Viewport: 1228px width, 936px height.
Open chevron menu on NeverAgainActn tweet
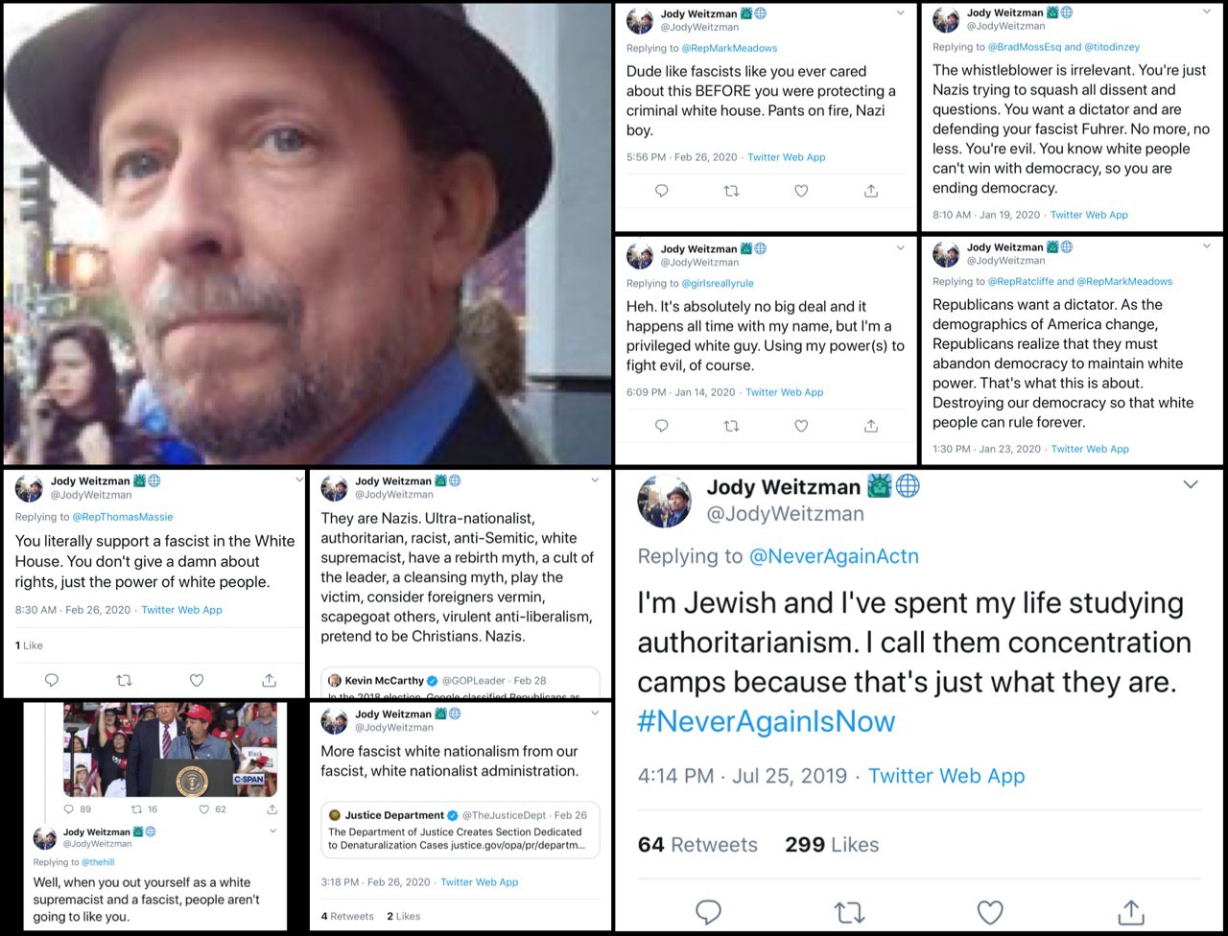coord(1191,484)
